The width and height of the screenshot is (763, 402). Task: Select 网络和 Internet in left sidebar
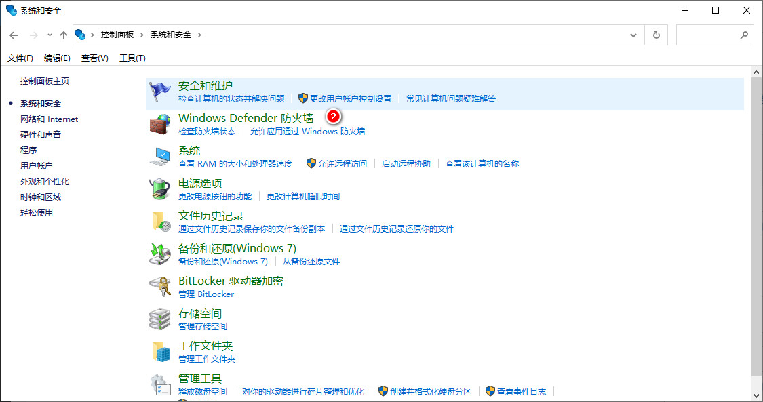coord(49,119)
